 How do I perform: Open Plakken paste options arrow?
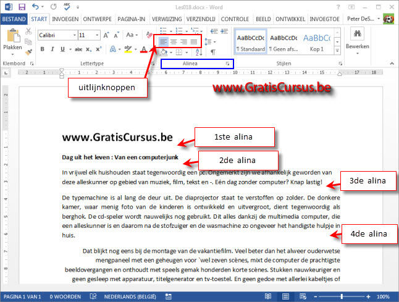click(x=13, y=54)
